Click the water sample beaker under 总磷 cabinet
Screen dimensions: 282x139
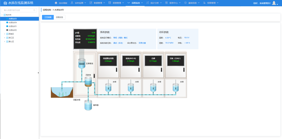(153, 88)
